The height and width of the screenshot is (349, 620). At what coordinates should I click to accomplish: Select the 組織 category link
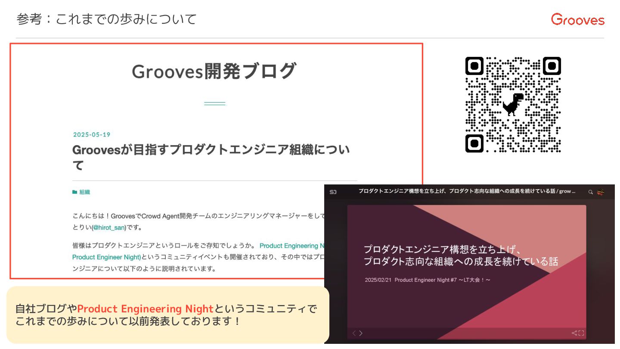(85, 192)
